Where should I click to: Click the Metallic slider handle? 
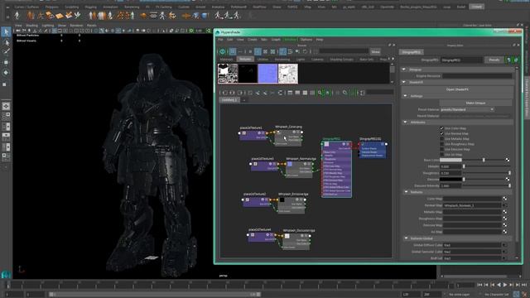[x=464, y=166]
